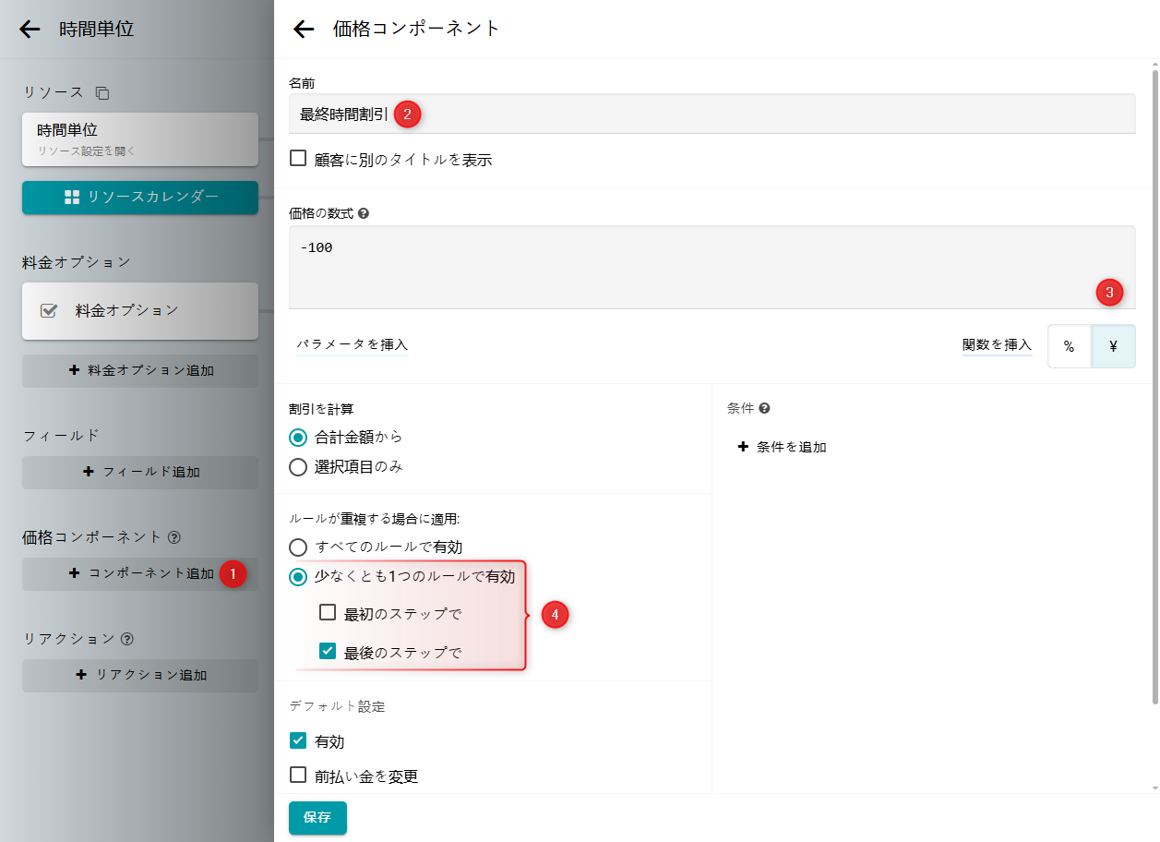Click コンポーネント追加 in the sidebar

(x=140, y=573)
